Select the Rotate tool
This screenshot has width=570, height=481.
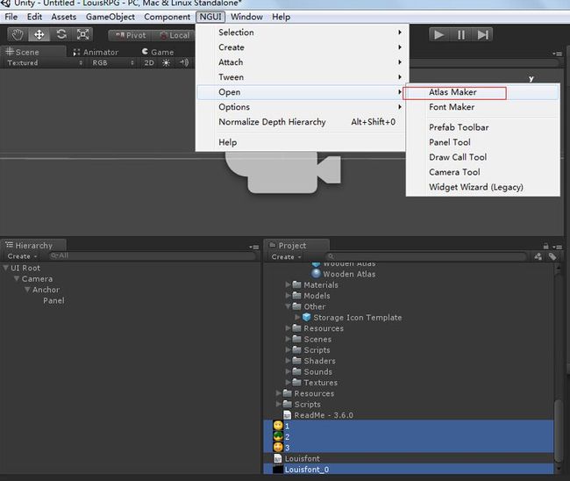(x=61, y=35)
